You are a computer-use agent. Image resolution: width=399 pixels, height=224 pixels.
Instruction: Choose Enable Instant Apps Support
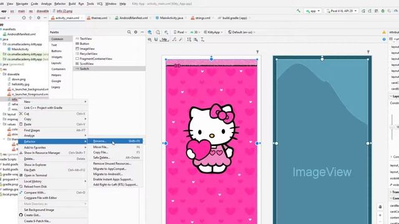click(115, 179)
